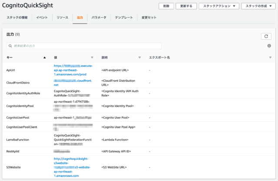Click the <Lambda Function> description
Screen dimensions: 278x181
pos(115,140)
